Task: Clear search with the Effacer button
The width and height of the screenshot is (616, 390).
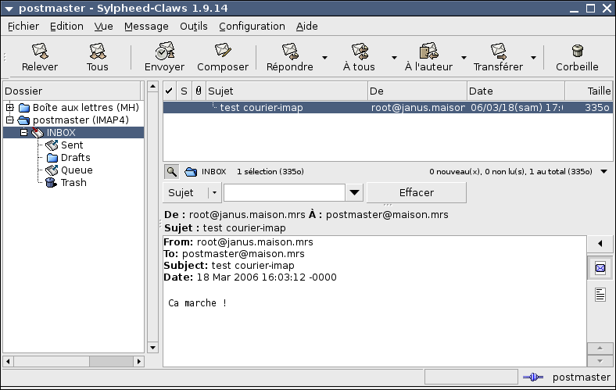Action: click(x=417, y=192)
